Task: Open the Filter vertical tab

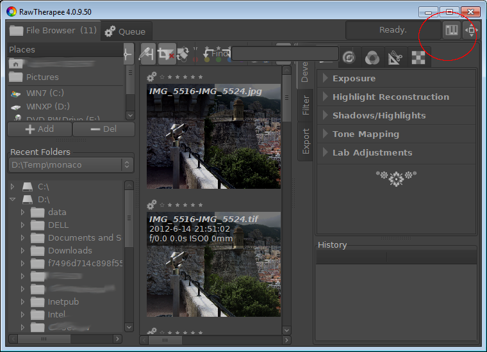Action: (x=305, y=105)
